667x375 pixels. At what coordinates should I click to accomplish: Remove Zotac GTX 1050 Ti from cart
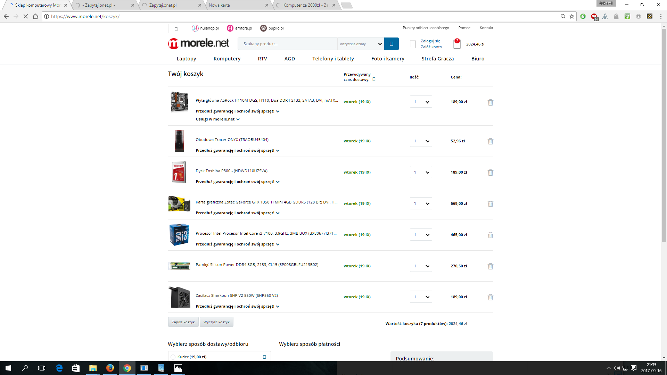(x=490, y=204)
